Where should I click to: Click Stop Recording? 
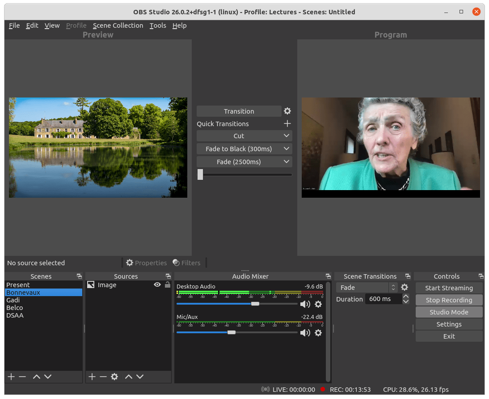(449, 300)
